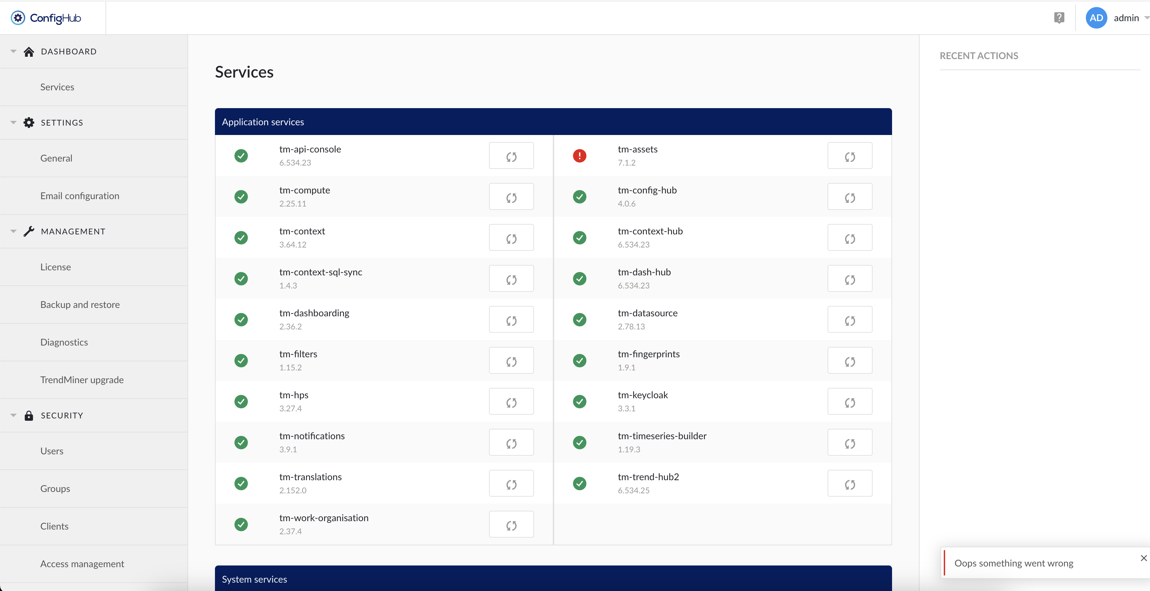1150x591 pixels.
Task: Click the Settings gear icon in sidebar
Action: point(29,123)
